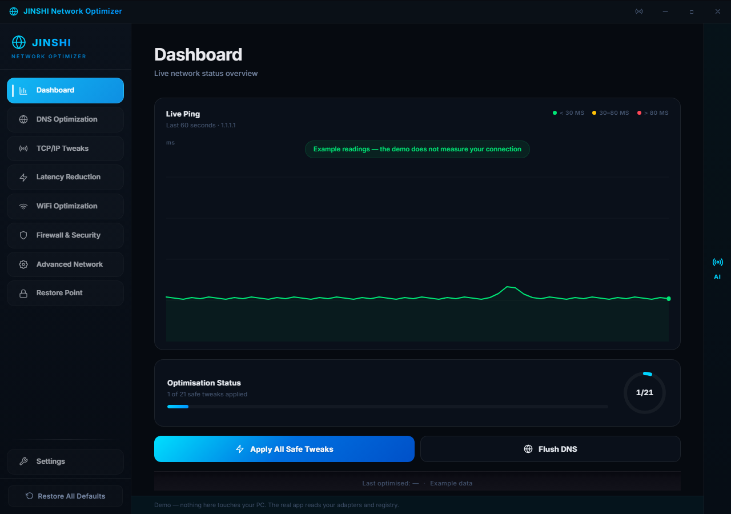Click the lightning bolt icon beside Latency Reduction
This screenshot has height=514, width=731.
(23, 178)
